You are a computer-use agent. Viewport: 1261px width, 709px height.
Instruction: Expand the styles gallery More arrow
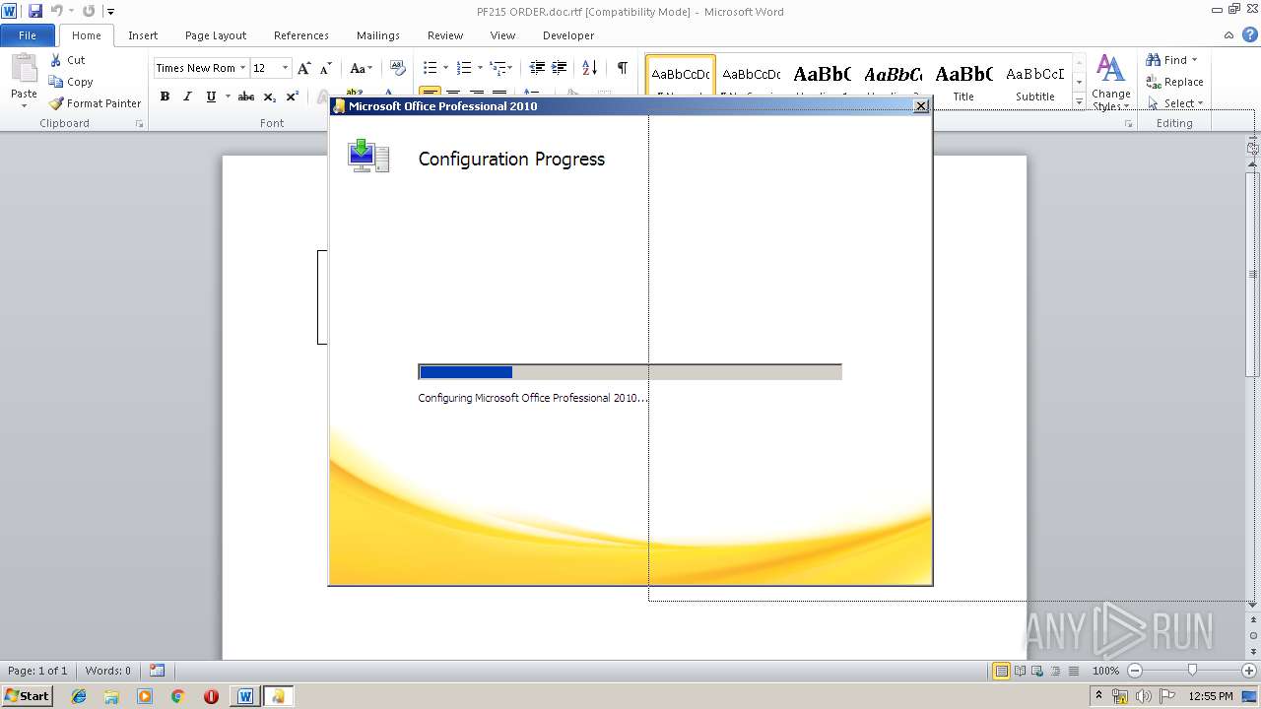[1079, 101]
